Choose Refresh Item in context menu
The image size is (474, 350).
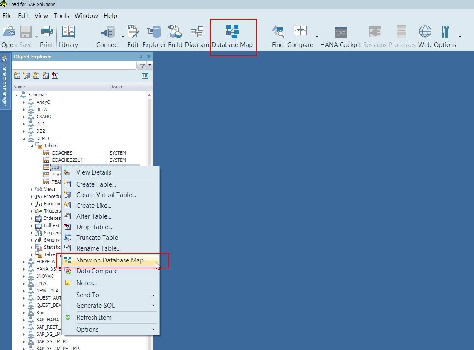111,318
